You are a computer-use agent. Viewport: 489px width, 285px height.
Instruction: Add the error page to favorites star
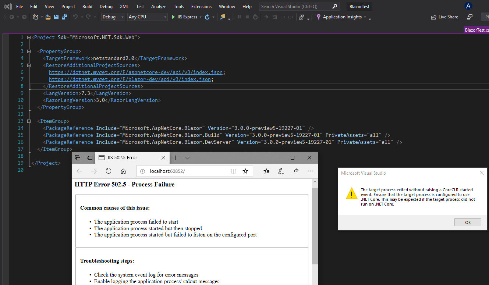(x=245, y=171)
